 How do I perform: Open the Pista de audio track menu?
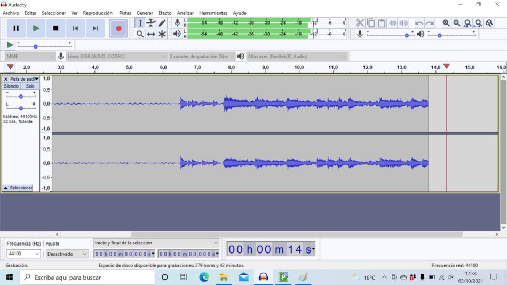pos(24,79)
